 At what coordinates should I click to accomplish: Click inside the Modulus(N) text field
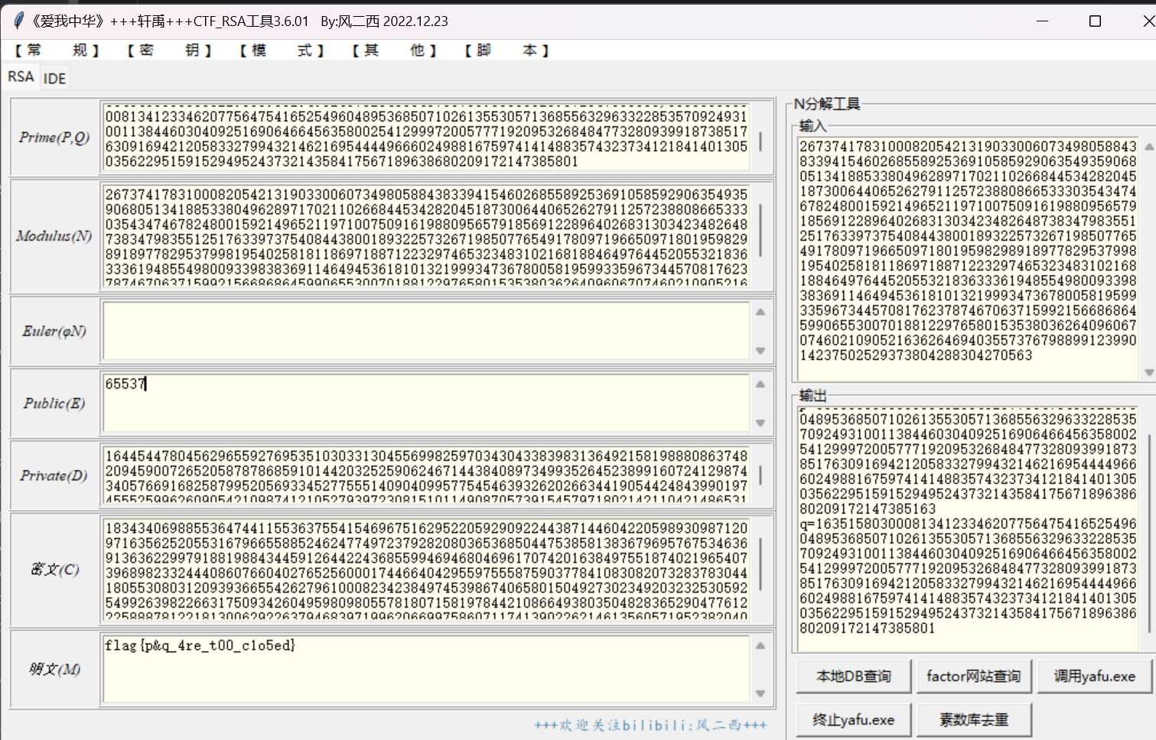426,235
